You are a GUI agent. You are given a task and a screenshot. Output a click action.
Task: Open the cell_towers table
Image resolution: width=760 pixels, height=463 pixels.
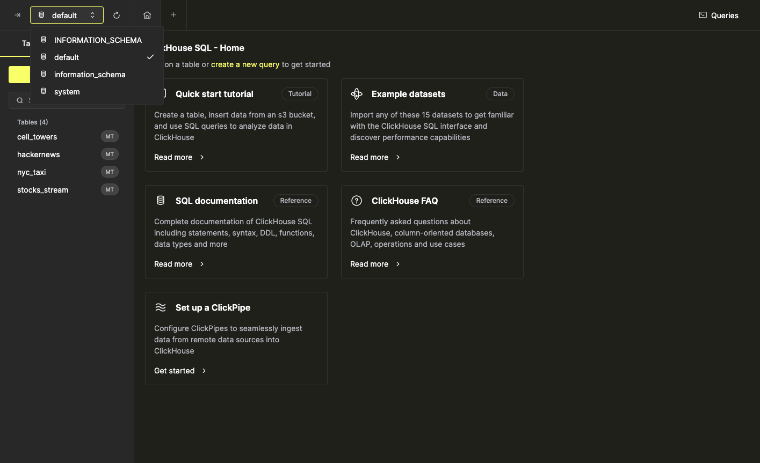(x=37, y=137)
